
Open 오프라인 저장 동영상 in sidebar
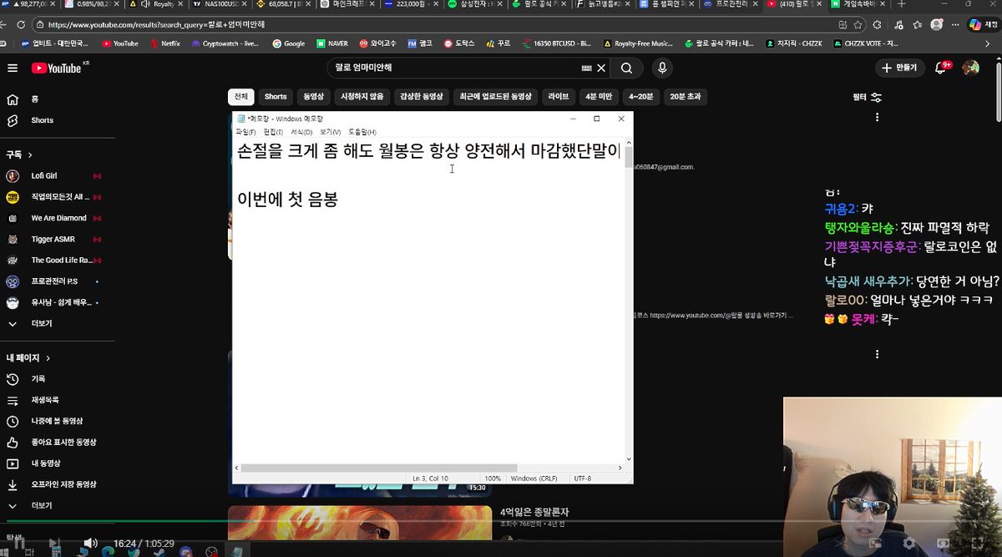[63, 484]
